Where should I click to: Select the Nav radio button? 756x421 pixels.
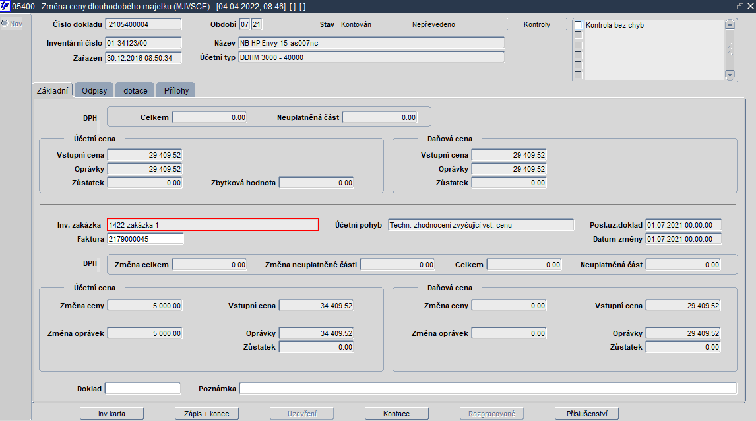pyautogui.click(x=5, y=23)
